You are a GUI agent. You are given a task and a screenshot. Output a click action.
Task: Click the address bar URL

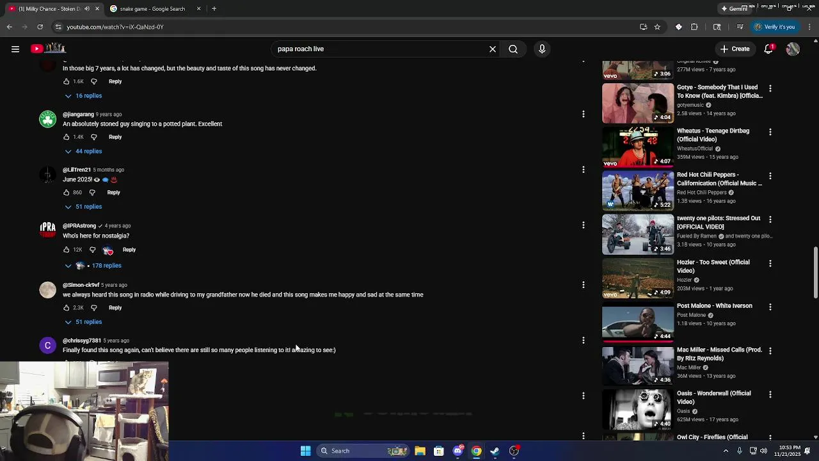115,27
